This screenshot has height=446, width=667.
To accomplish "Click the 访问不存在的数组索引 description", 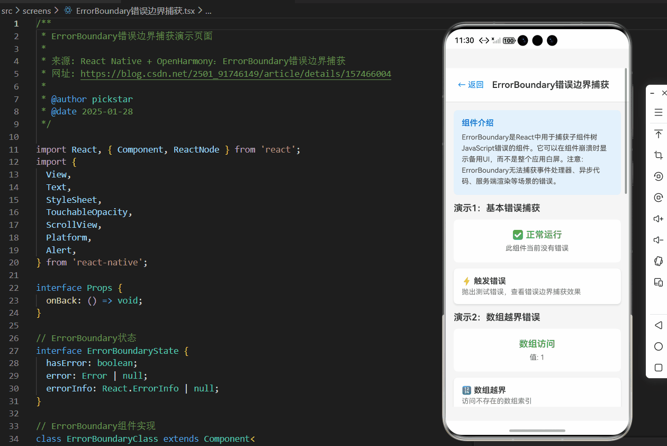I will point(497,401).
